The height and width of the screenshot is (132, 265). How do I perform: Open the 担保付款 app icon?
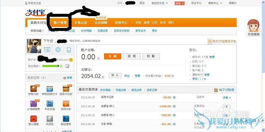pos(66,104)
